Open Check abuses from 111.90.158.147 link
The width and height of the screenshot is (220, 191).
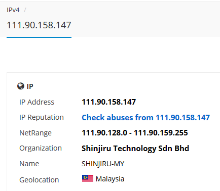point(145,117)
